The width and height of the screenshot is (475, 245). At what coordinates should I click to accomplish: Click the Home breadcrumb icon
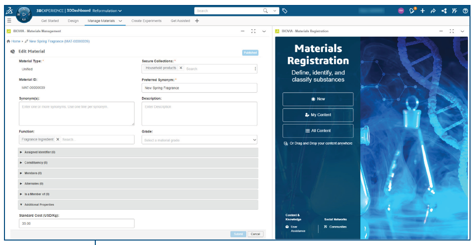click(x=9, y=41)
